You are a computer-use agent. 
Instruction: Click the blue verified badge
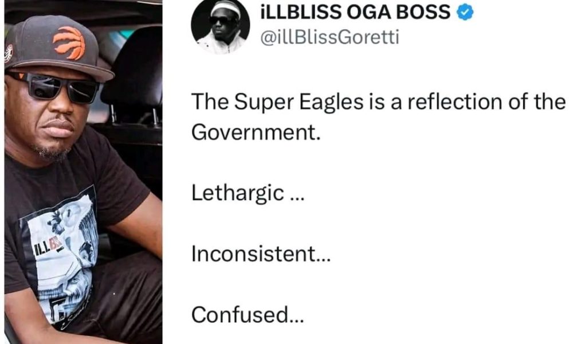tap(465, 13)
